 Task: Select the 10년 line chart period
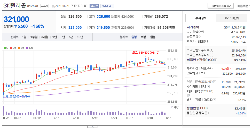click(x=80, y=37)
